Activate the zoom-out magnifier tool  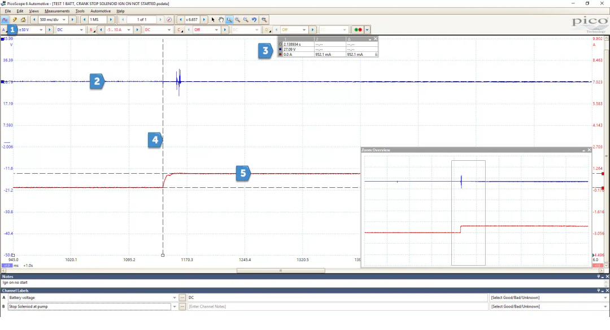tap(246, 19)
